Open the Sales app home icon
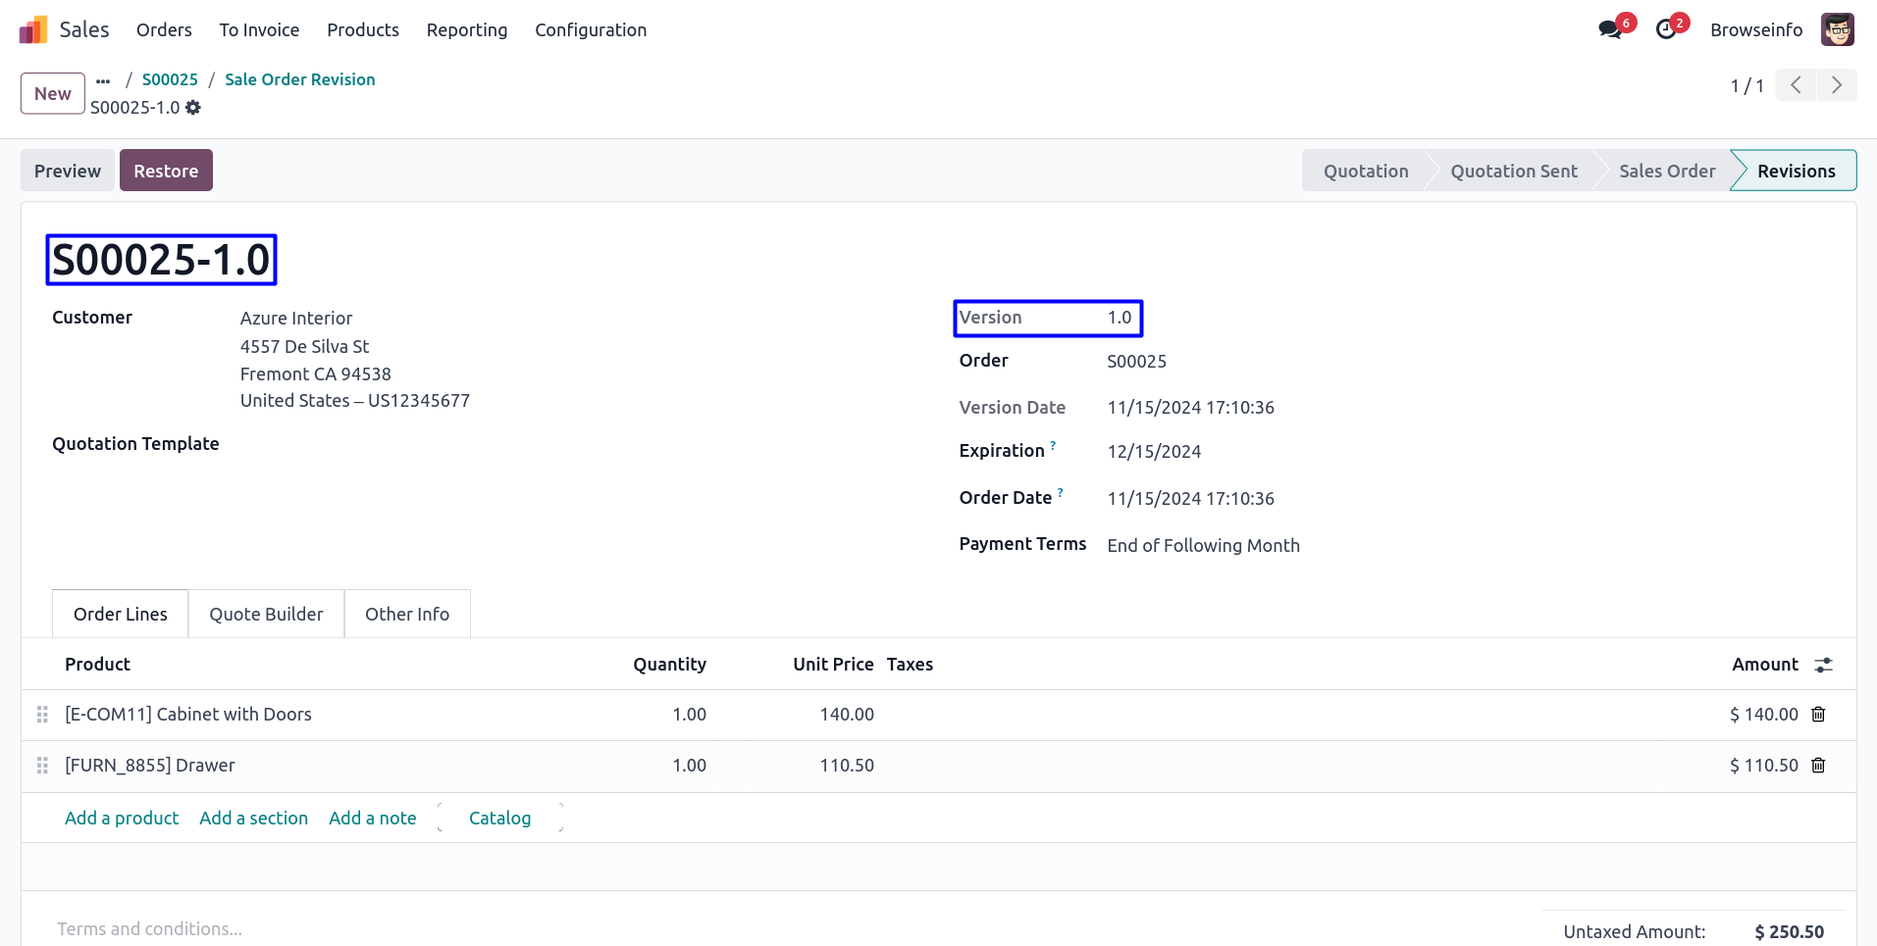Screen dimensions: 1877x946 coord(33,30)
